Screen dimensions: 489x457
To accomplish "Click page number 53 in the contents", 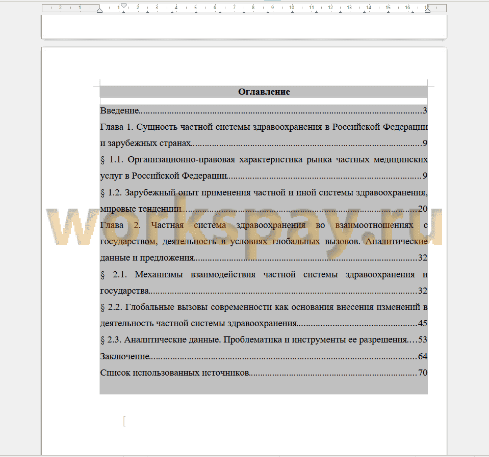I will coord(423,339).
